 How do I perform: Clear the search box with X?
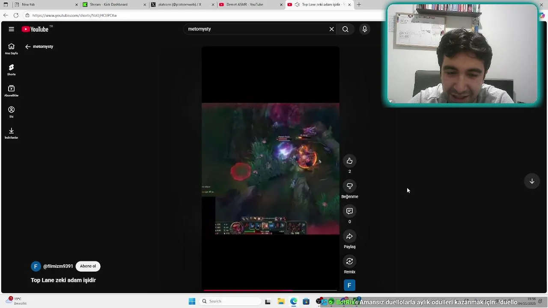pos(331,29)
